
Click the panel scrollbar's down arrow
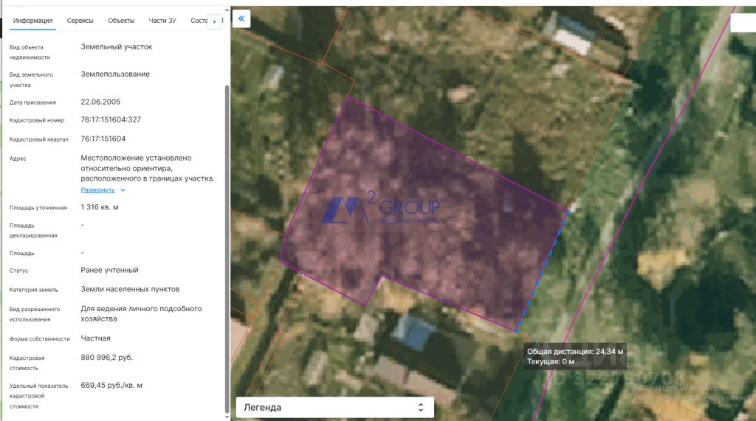(x=227, y=417)
